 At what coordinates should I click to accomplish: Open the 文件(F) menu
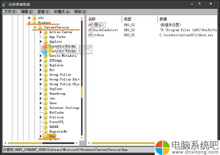click(10, 12)
